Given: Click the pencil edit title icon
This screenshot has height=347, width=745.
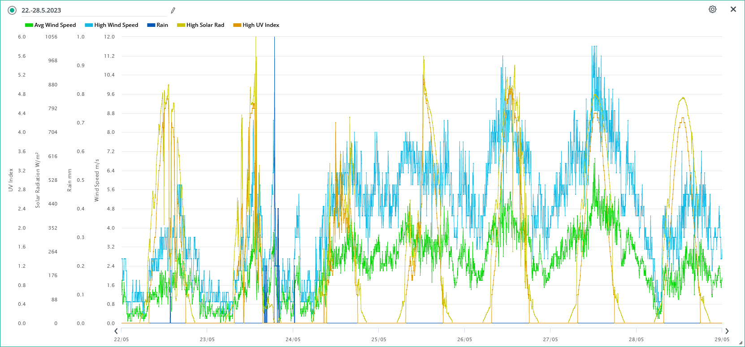Looking at the screenshot, I should [x=173, y=10].
